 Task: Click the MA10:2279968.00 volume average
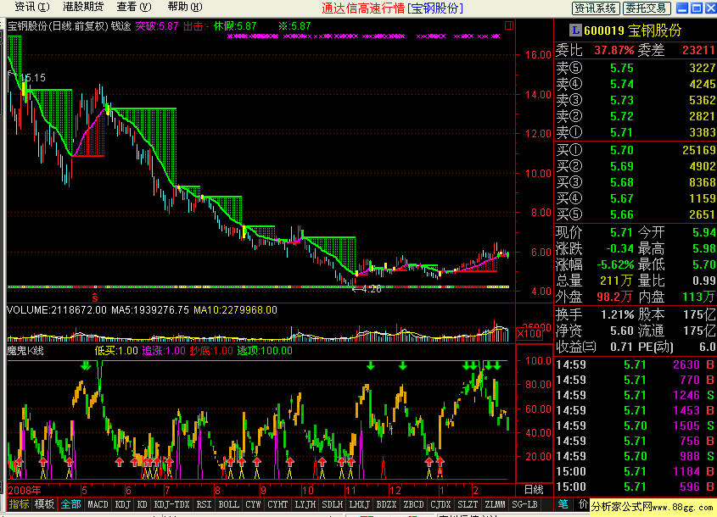click(236, 310)
